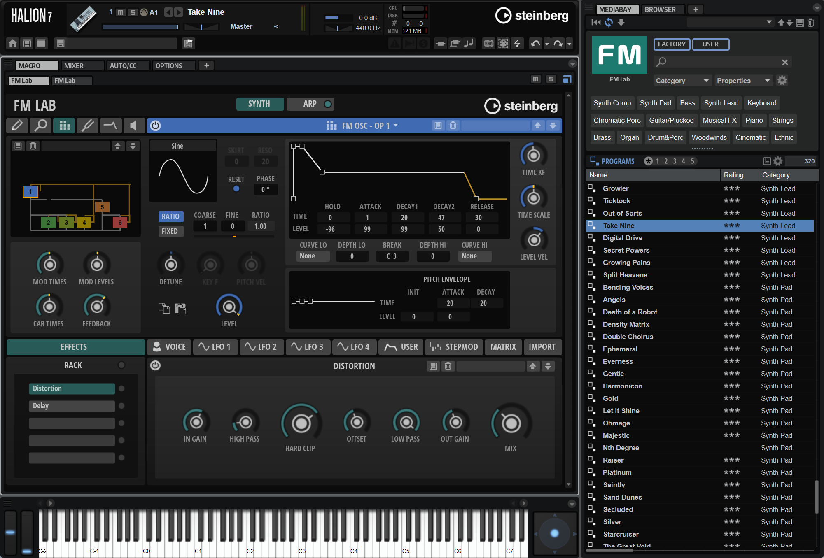
Task: Click the MIDI reset lightning icon
Action: (x=517, y=43)
